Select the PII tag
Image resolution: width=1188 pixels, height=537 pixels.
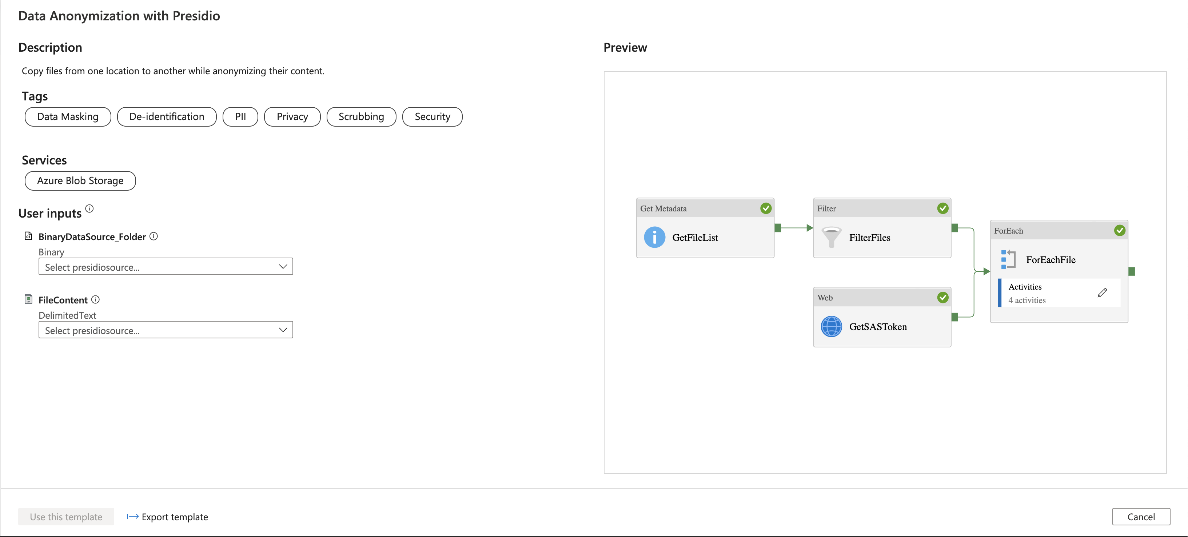[240, 117]
